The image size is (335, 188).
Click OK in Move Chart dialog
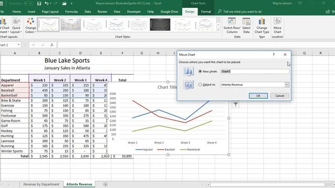pos(258,96)
